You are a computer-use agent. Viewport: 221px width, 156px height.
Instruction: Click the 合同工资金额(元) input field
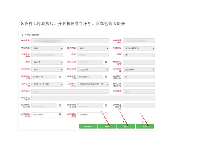coord(139,84)
